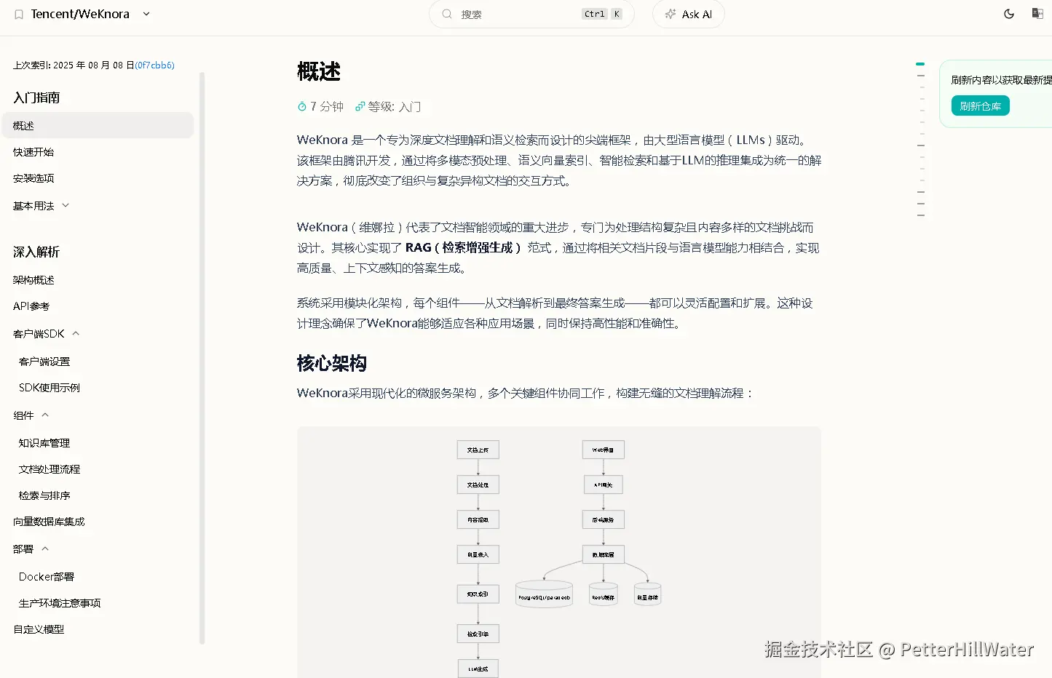This screenshot has height=678, width=1052.
Task: Open the 部署 sidebar item
Action: 23,549
